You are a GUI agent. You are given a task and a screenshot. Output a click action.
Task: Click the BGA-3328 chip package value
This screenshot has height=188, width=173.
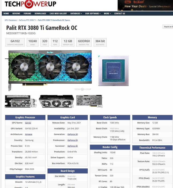29,169
